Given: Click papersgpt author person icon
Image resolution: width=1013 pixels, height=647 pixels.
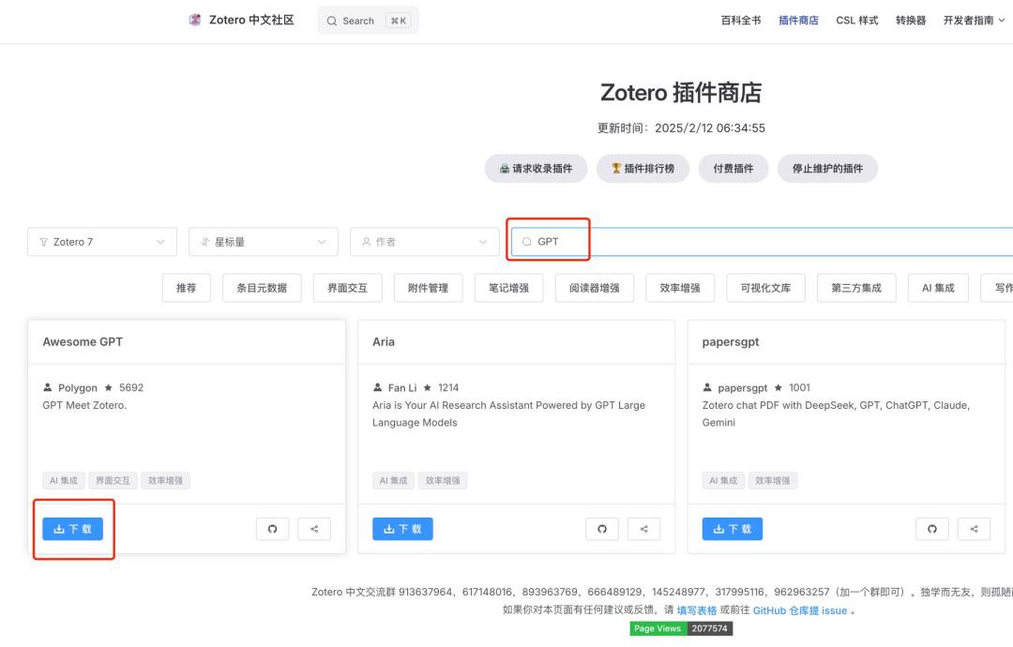Looking at the screenshot, I should (x=707, y=387).
